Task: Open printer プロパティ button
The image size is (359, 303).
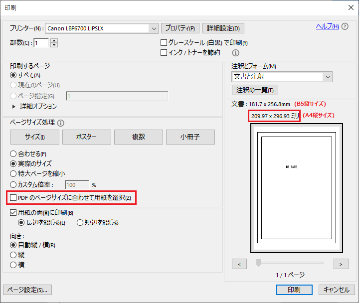Action: [x=180, y=28]
